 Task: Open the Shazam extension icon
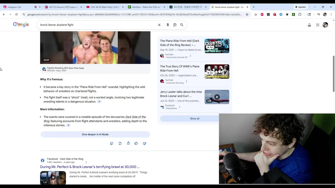pyautogui.click(x=281, y=14)
